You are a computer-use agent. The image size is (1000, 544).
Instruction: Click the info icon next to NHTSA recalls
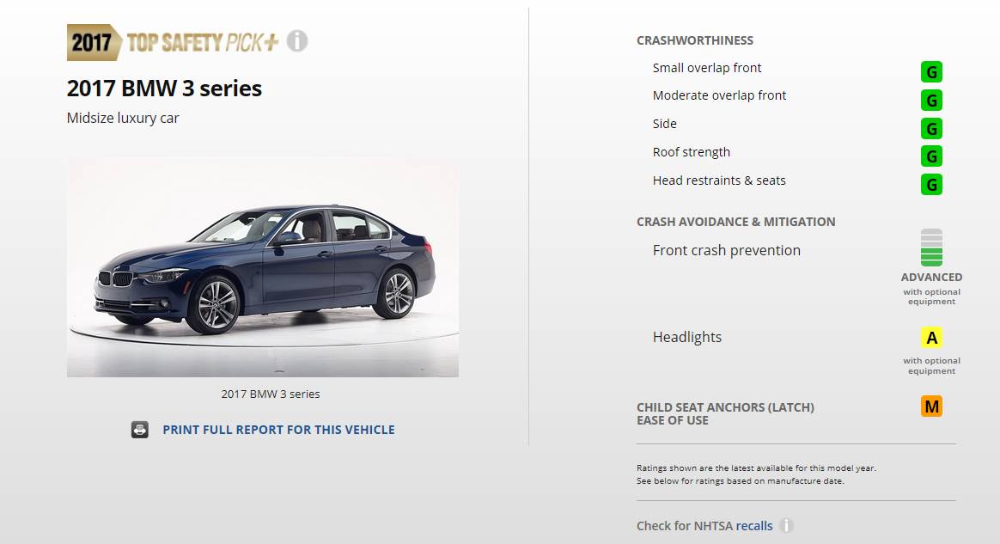pos(786,525)
